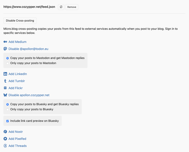Click the Medium logo icon
The width and height of the screenshot is (189, 152).
(x=5, y=42)
